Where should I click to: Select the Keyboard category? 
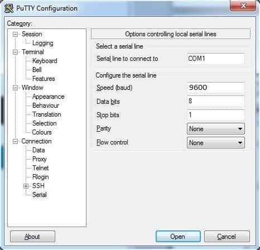click(x=45, y=61)
